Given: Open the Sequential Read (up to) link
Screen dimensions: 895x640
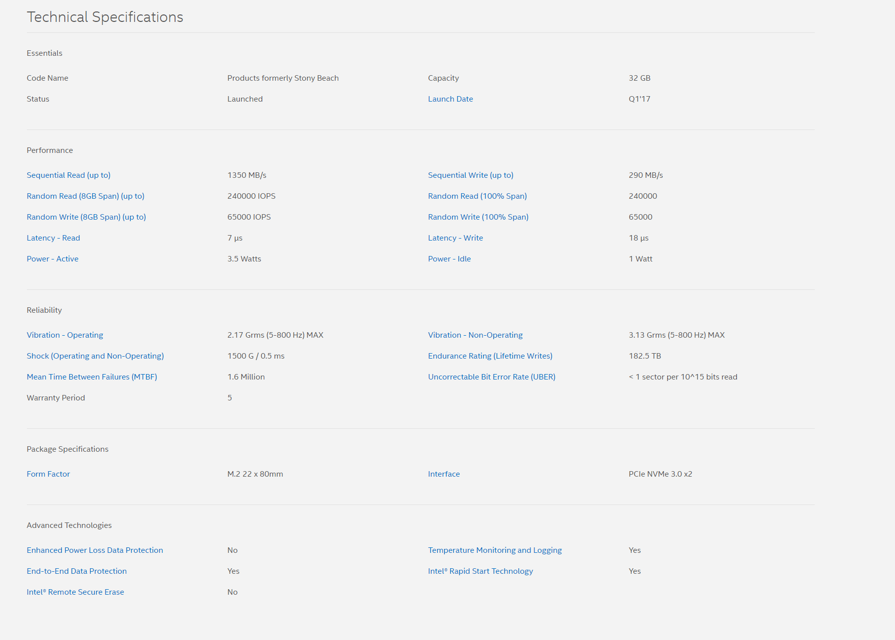Looking at the screenshot, I should click(x=68, y=175).
